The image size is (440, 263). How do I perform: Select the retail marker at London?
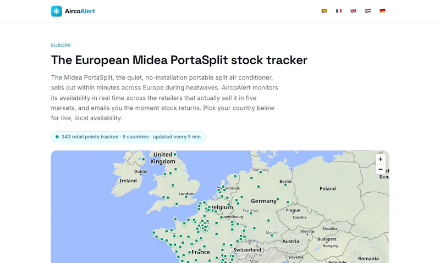point(186,197)
